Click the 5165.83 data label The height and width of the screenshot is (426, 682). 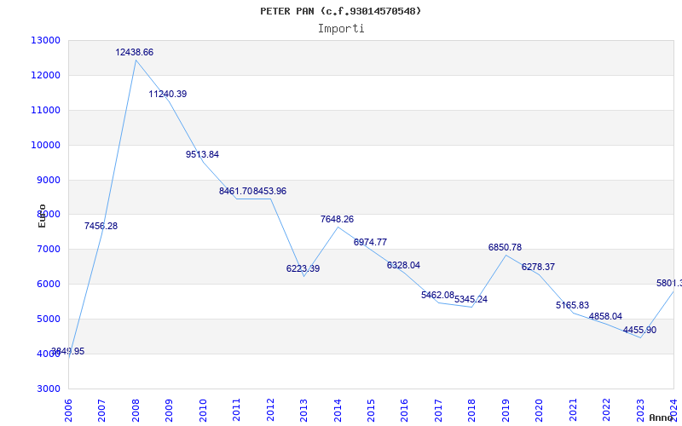[572, 306]
